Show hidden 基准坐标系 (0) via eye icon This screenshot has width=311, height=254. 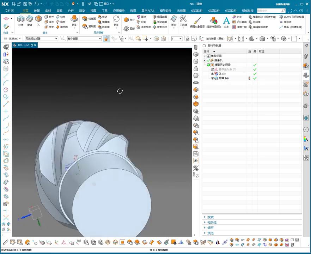pyautogui.click(x=212, y=69)
